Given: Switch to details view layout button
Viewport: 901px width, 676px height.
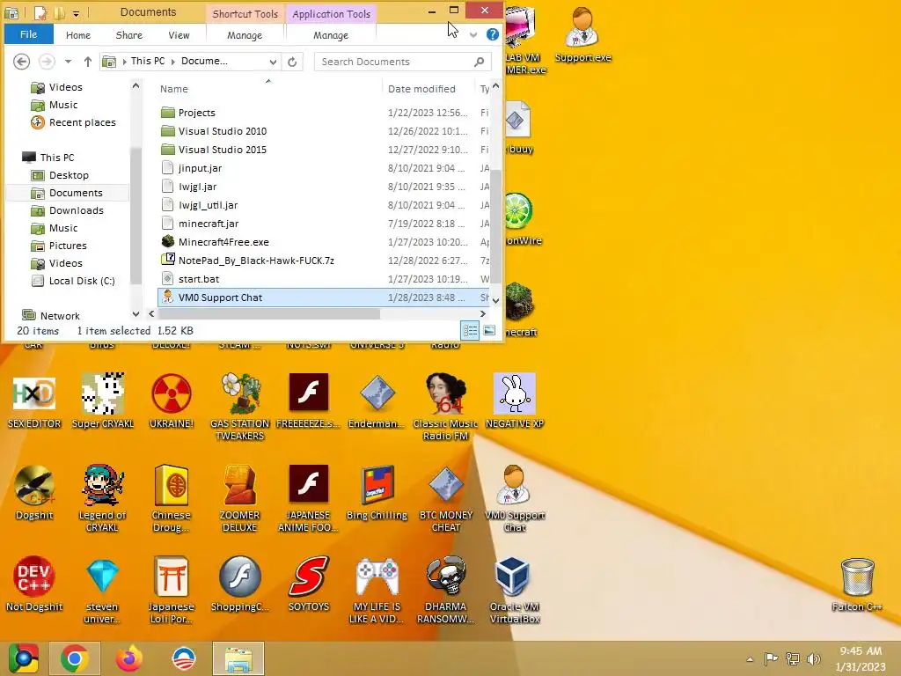Looking at the screenshot, I should pos(470,331).
